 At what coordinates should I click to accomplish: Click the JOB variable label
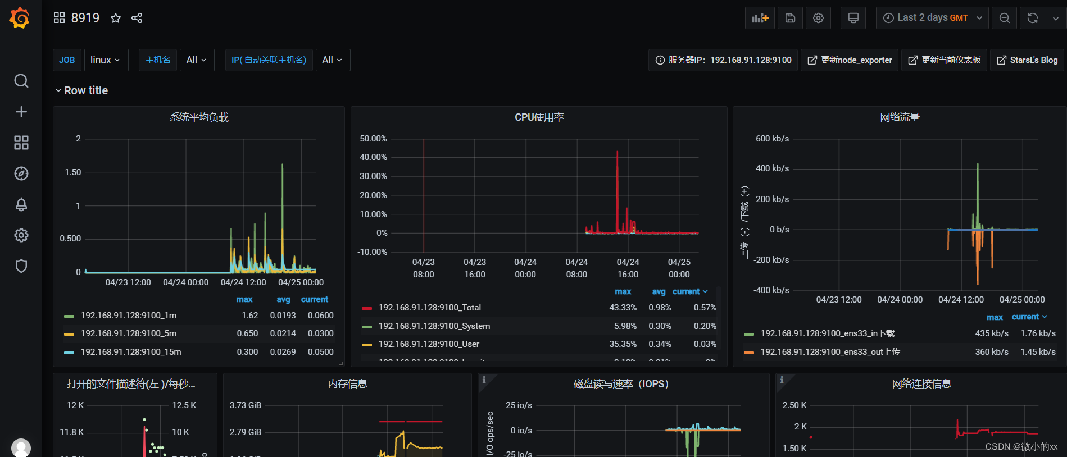click(x=67, y=60)
